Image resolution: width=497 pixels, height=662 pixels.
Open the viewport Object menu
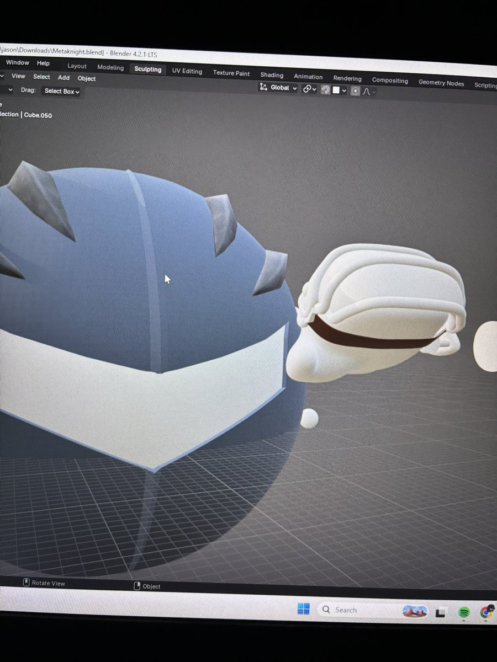coord(86,79)
